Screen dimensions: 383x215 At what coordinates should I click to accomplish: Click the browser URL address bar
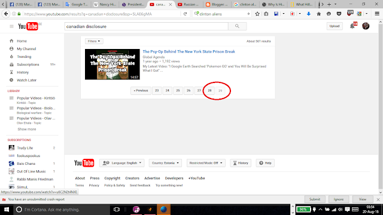tap(102, 14)
